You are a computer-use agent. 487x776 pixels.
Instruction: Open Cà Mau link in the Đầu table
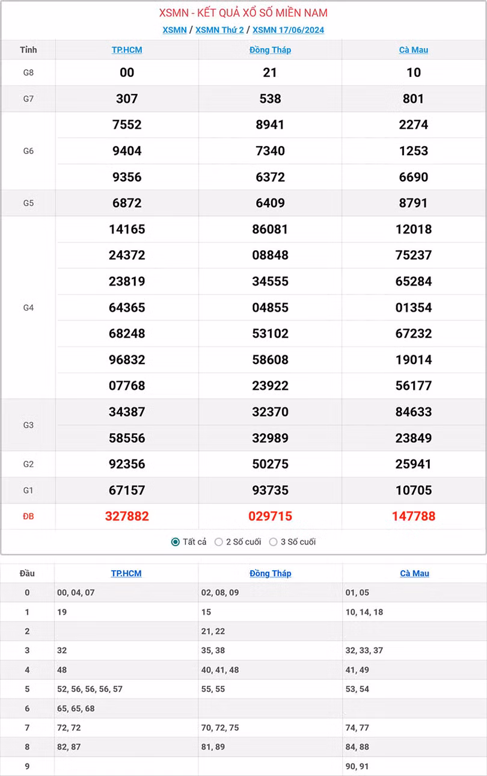[x=414, y=573]
